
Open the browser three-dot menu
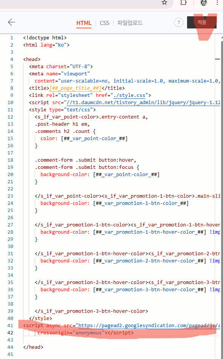coord(217,3)
